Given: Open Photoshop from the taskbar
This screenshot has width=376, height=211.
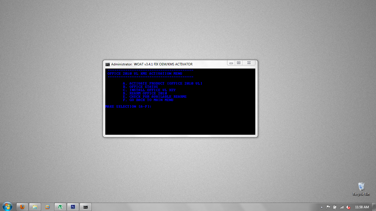Looking at the screenshot, I should tap(73, 207).
